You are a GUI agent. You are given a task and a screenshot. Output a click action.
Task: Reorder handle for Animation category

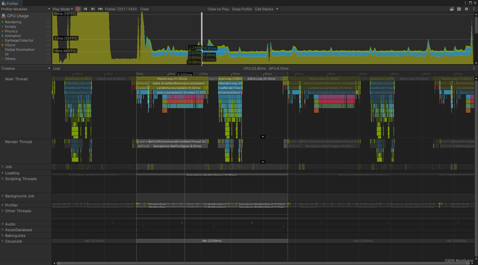click(48, 36)
